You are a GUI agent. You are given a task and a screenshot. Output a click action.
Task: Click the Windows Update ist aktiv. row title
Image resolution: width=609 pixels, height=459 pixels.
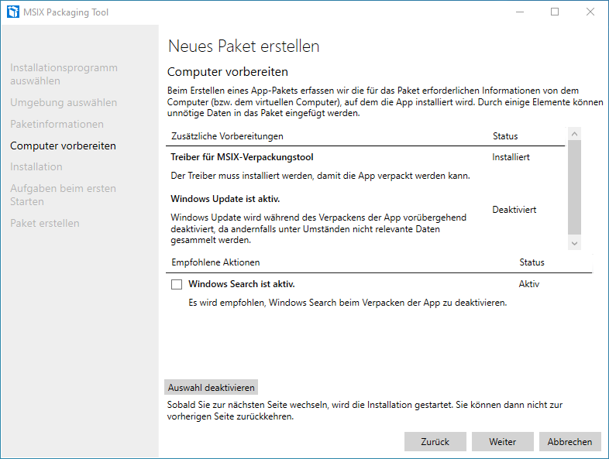point(225,199)
